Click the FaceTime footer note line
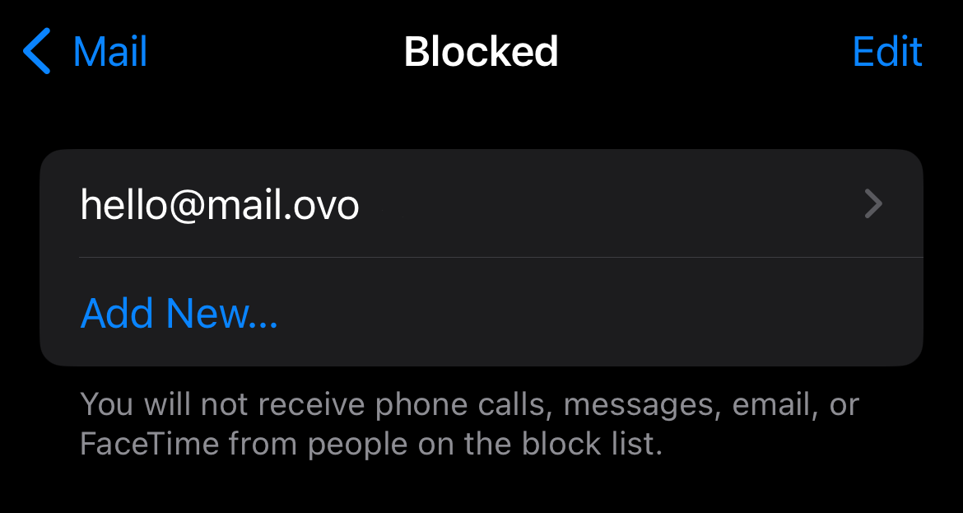This screenshot has width=963, height=513. pos(371,444)
